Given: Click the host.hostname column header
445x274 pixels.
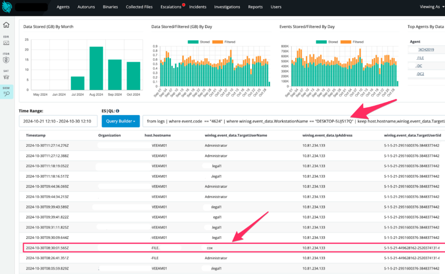Looking at the screenshot, I should (157, 135).
